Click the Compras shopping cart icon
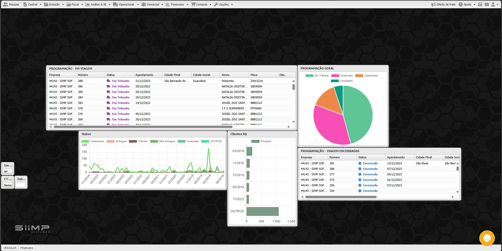The height and width of the screenshot is (251, 502). tap(193, 4)
